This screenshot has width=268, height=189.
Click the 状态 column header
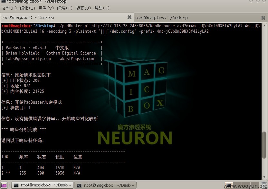(x=42, y=157)
